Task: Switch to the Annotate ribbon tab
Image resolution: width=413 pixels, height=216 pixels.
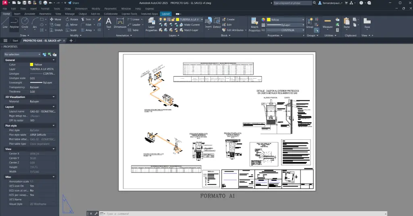Action: click(x=29, y=14)
